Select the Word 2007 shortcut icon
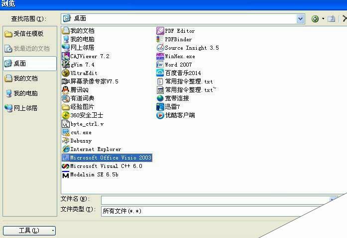Viewport: 347px width, 238px height. coord(160,65)
